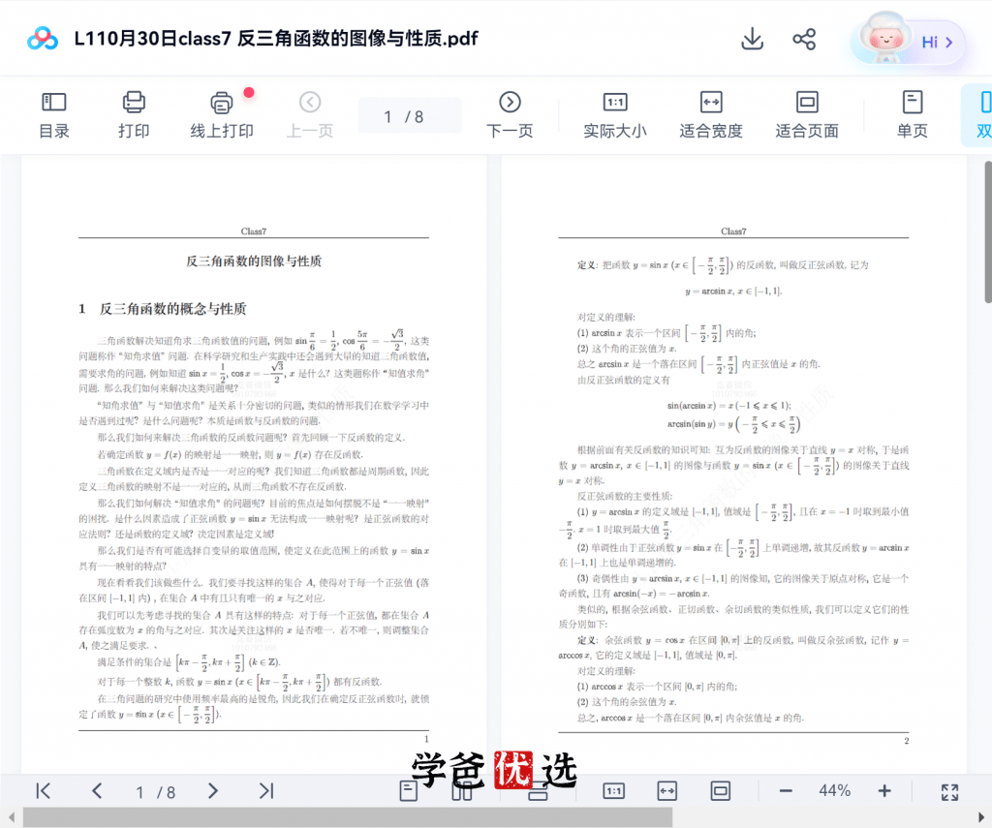The width and height of the screenshot is (992, 828).
Task: Click the Class7 header on page 2
Action: [733, 231]
